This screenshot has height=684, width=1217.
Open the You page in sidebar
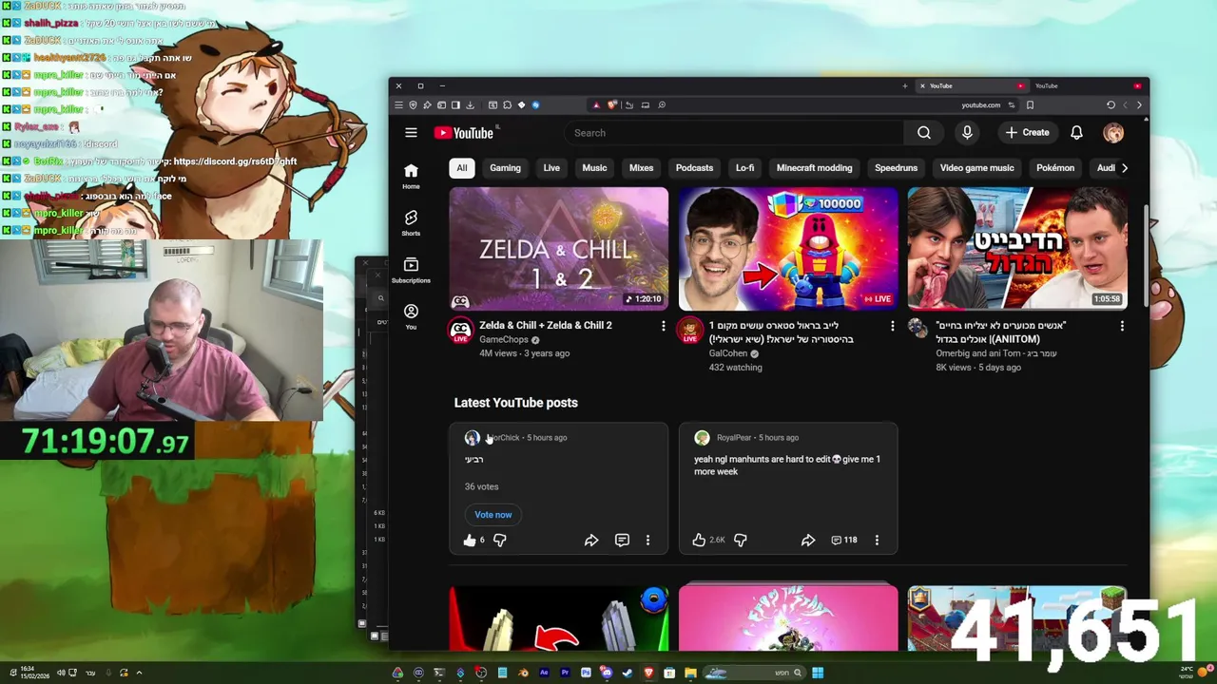(x=411, y=316)
